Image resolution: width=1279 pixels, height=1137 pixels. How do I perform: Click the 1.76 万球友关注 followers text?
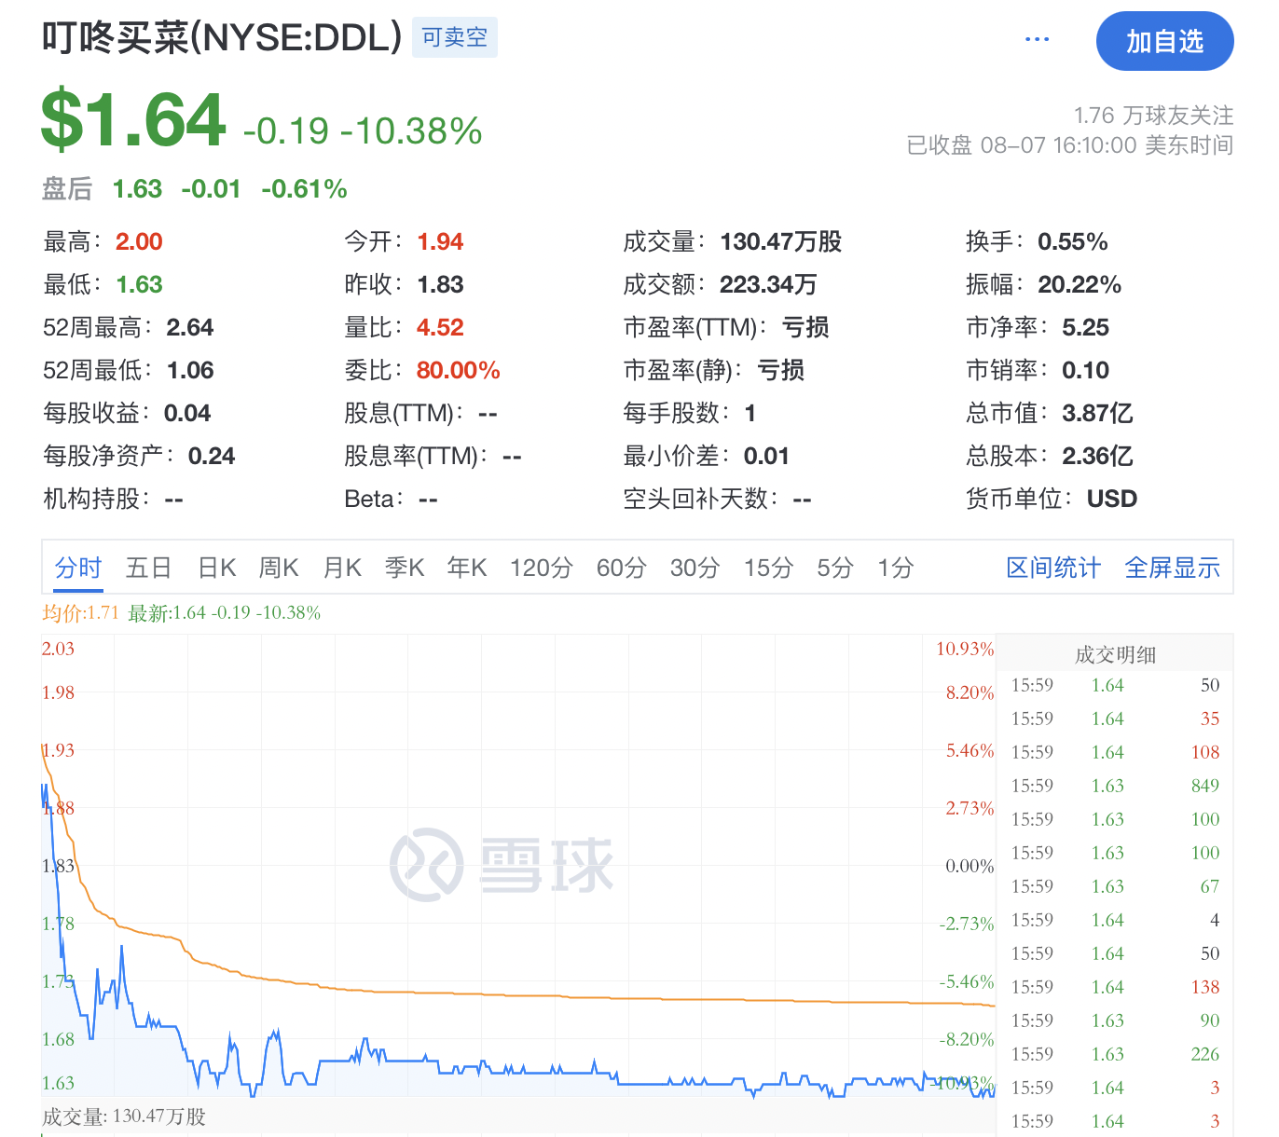point(1153,116)
